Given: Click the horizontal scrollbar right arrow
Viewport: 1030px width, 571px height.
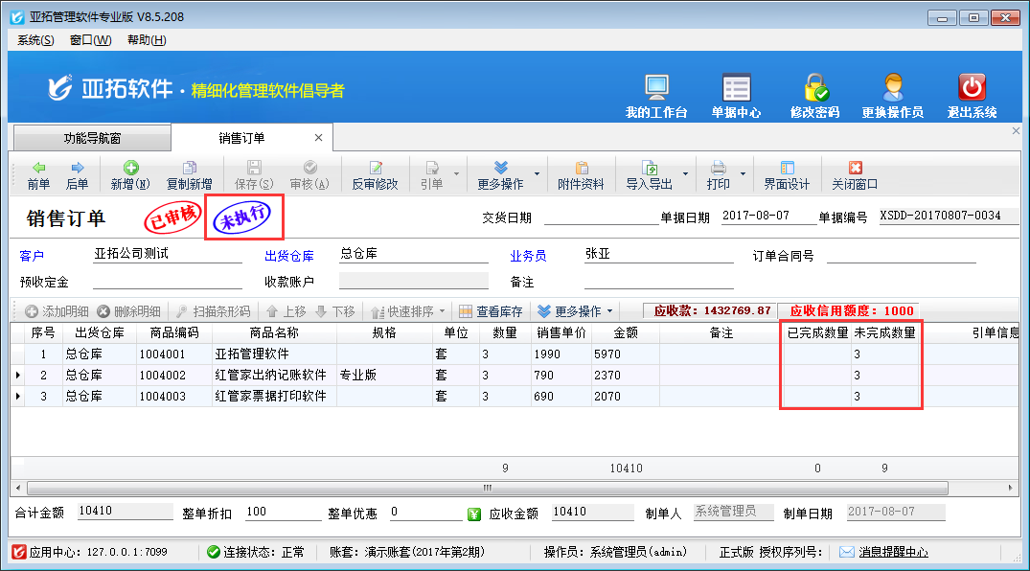Looking at the screenshot, I should point(1012,489).
